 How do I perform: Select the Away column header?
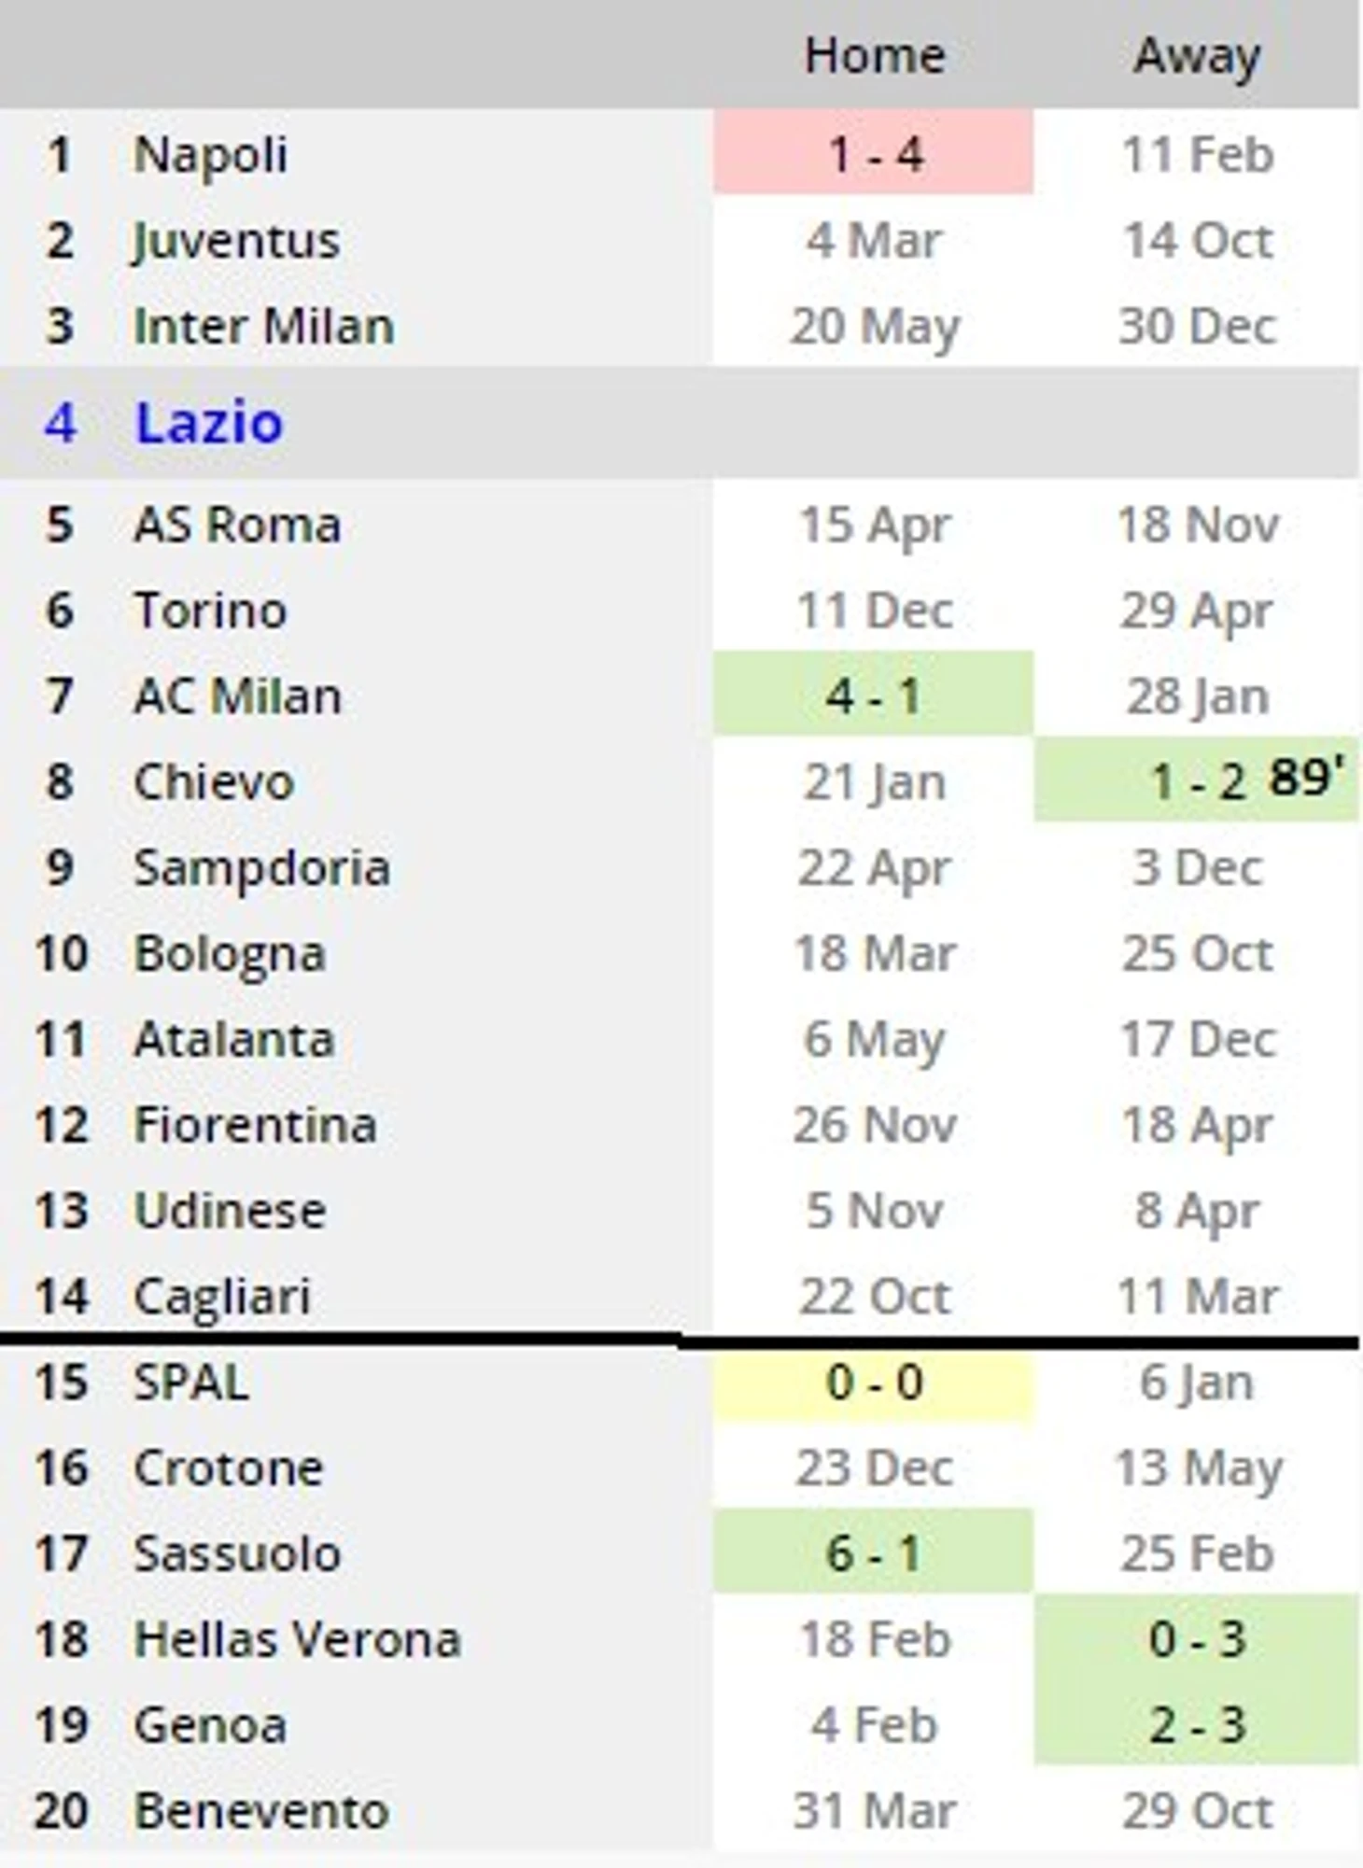coord(1197,57)
